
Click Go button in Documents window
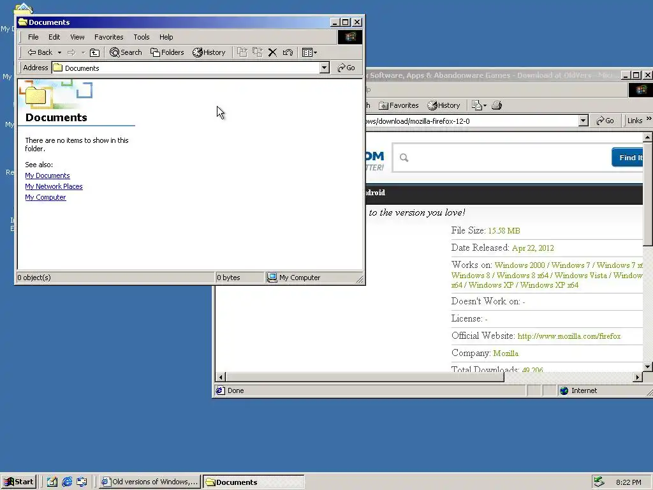click(x=346, y=68)
